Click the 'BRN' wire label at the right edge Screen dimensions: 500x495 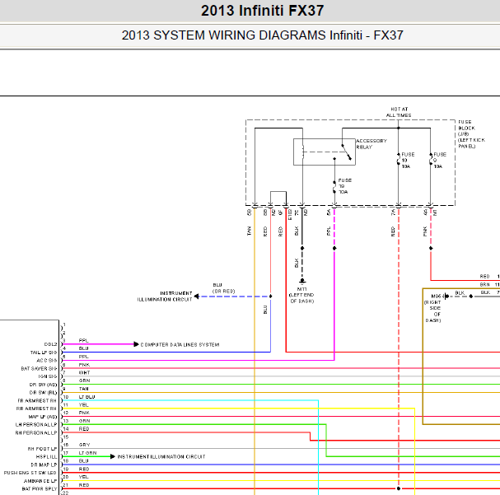484,285
